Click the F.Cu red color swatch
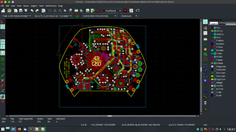This screenshot has width=236, height=132. coord(212,28)
